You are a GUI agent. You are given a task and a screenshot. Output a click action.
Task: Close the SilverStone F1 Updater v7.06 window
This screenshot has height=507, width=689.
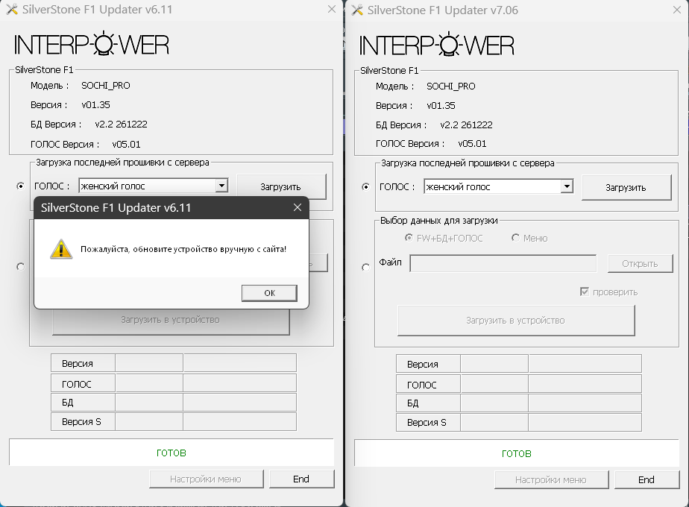click(677, 10)
